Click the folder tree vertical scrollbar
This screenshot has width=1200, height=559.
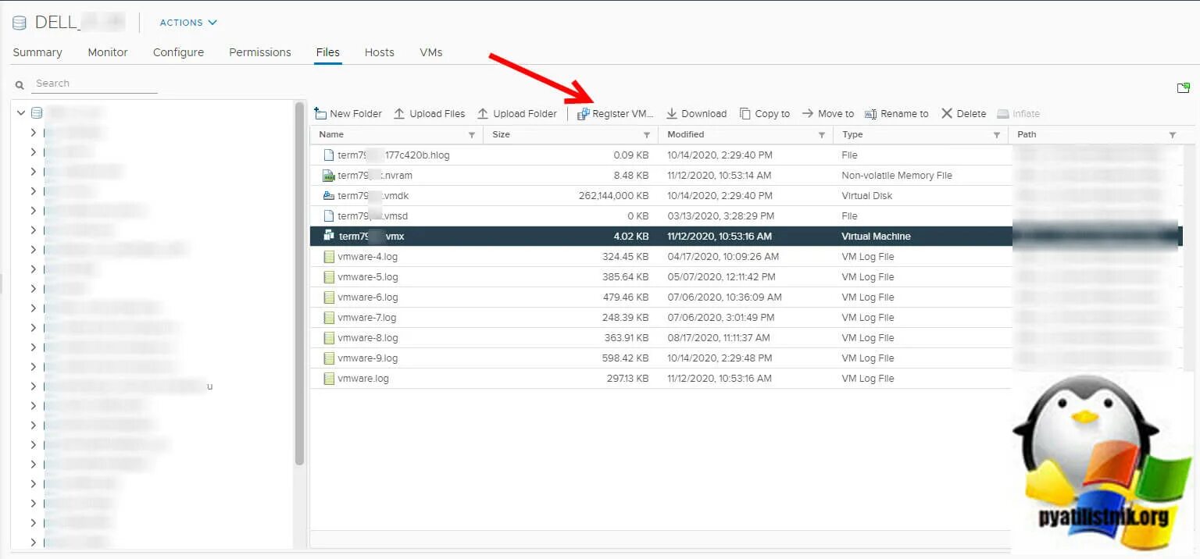[299, 285]
